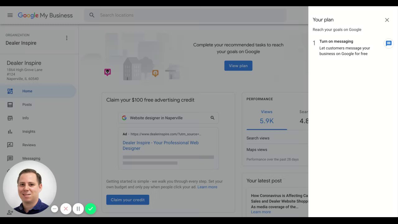
Task: Click the Your latest post heading
Action: click(x=264, y=181)
